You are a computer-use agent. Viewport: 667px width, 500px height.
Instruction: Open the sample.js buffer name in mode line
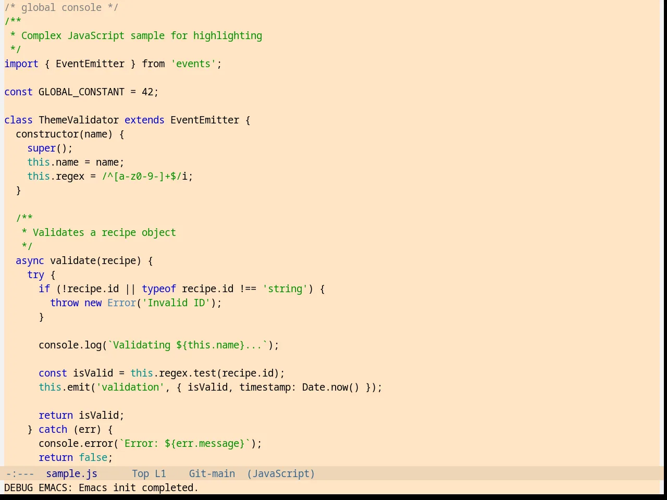click(71, 473)
